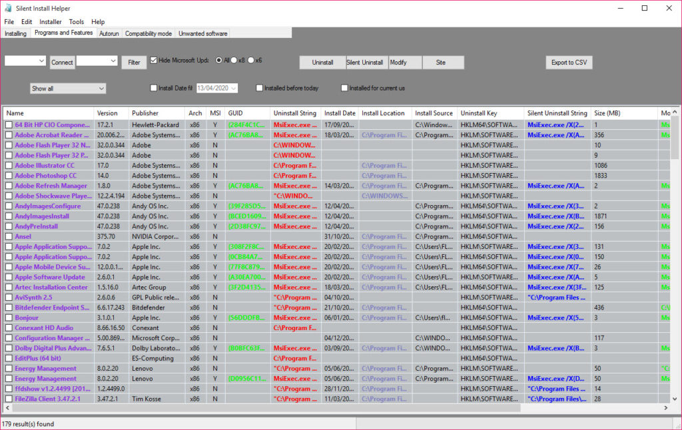
Task: Select the All architecture radio button
Action: pyautogui.click(x=218, y=61)
